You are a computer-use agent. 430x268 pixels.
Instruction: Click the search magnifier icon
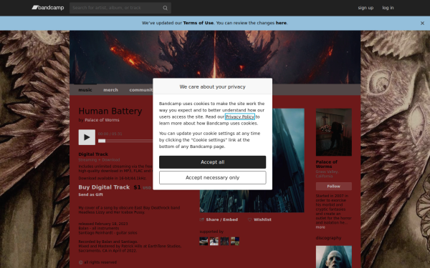165,8
